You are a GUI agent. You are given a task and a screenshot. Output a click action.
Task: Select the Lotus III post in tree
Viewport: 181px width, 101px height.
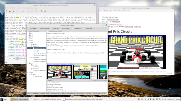pyautogui.click(x=39, y=54)
